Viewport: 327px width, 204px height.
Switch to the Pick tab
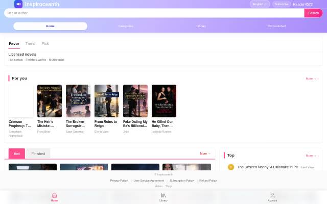[x=45, y=44]
